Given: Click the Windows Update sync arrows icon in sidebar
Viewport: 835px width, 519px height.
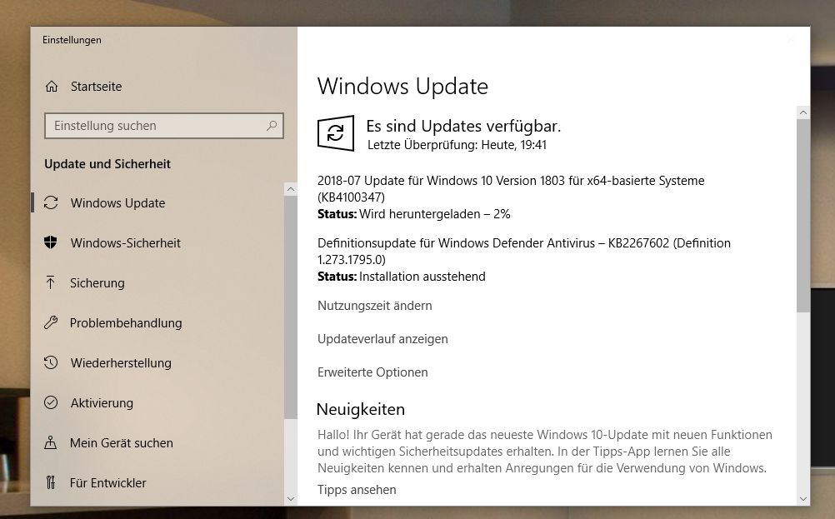Looking at the screenshot, I should [51, 202].
